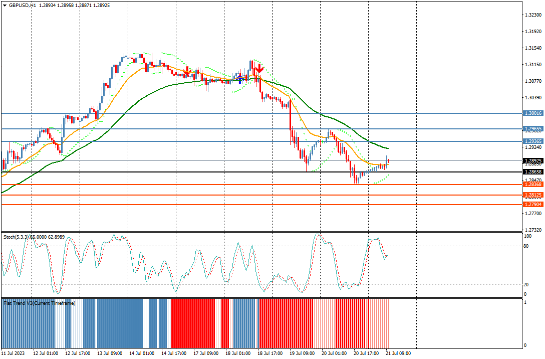Click the 12 Jul 17:00 time label

[x=78, y=353]
